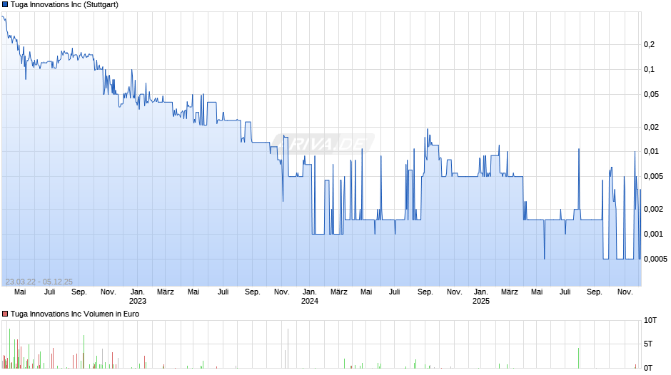Click the '0,02' price axis label
This screenshot has height=375, width=671.
[x=651, y=127]
